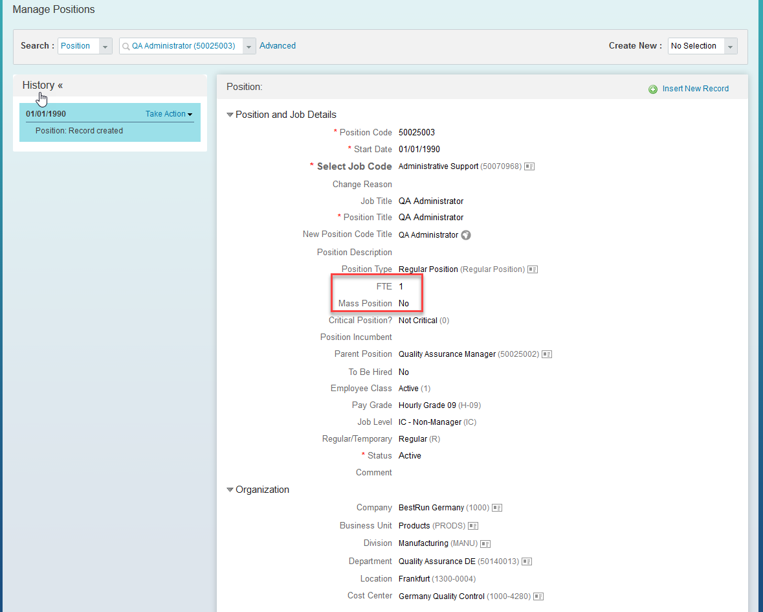
Task: Click the Position Title value QA Administrator
Action: 430,217
